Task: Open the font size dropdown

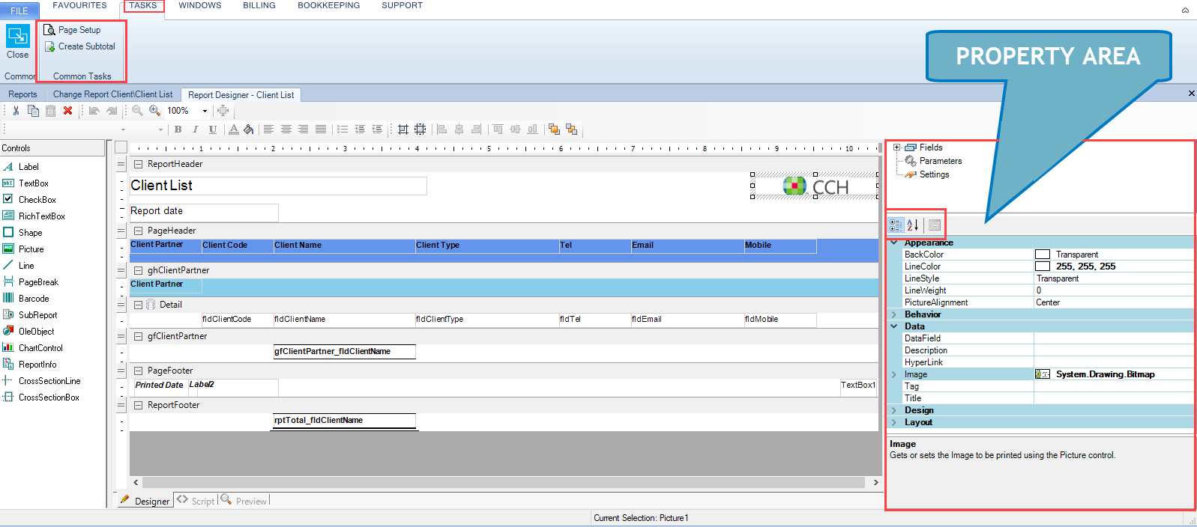Action: (x=160, y=130)
